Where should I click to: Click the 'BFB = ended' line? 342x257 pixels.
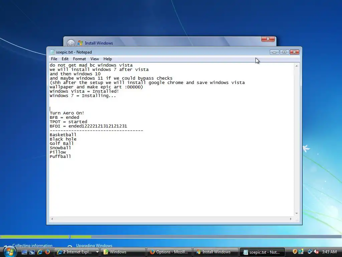coord(64,117)
